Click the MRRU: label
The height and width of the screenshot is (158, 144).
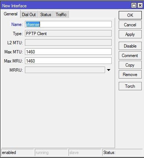click(x=16, y=70)
